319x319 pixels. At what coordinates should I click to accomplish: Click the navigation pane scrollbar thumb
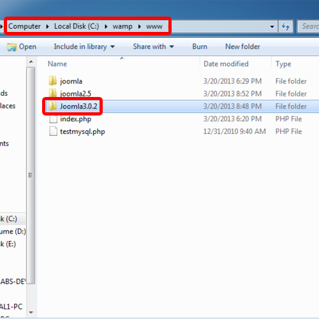[x=31, y=175]
